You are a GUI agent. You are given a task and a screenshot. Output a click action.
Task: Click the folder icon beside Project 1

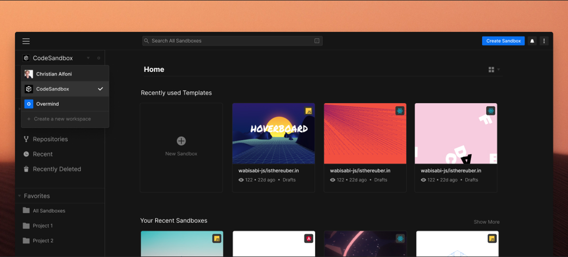[x=26, y=226]
